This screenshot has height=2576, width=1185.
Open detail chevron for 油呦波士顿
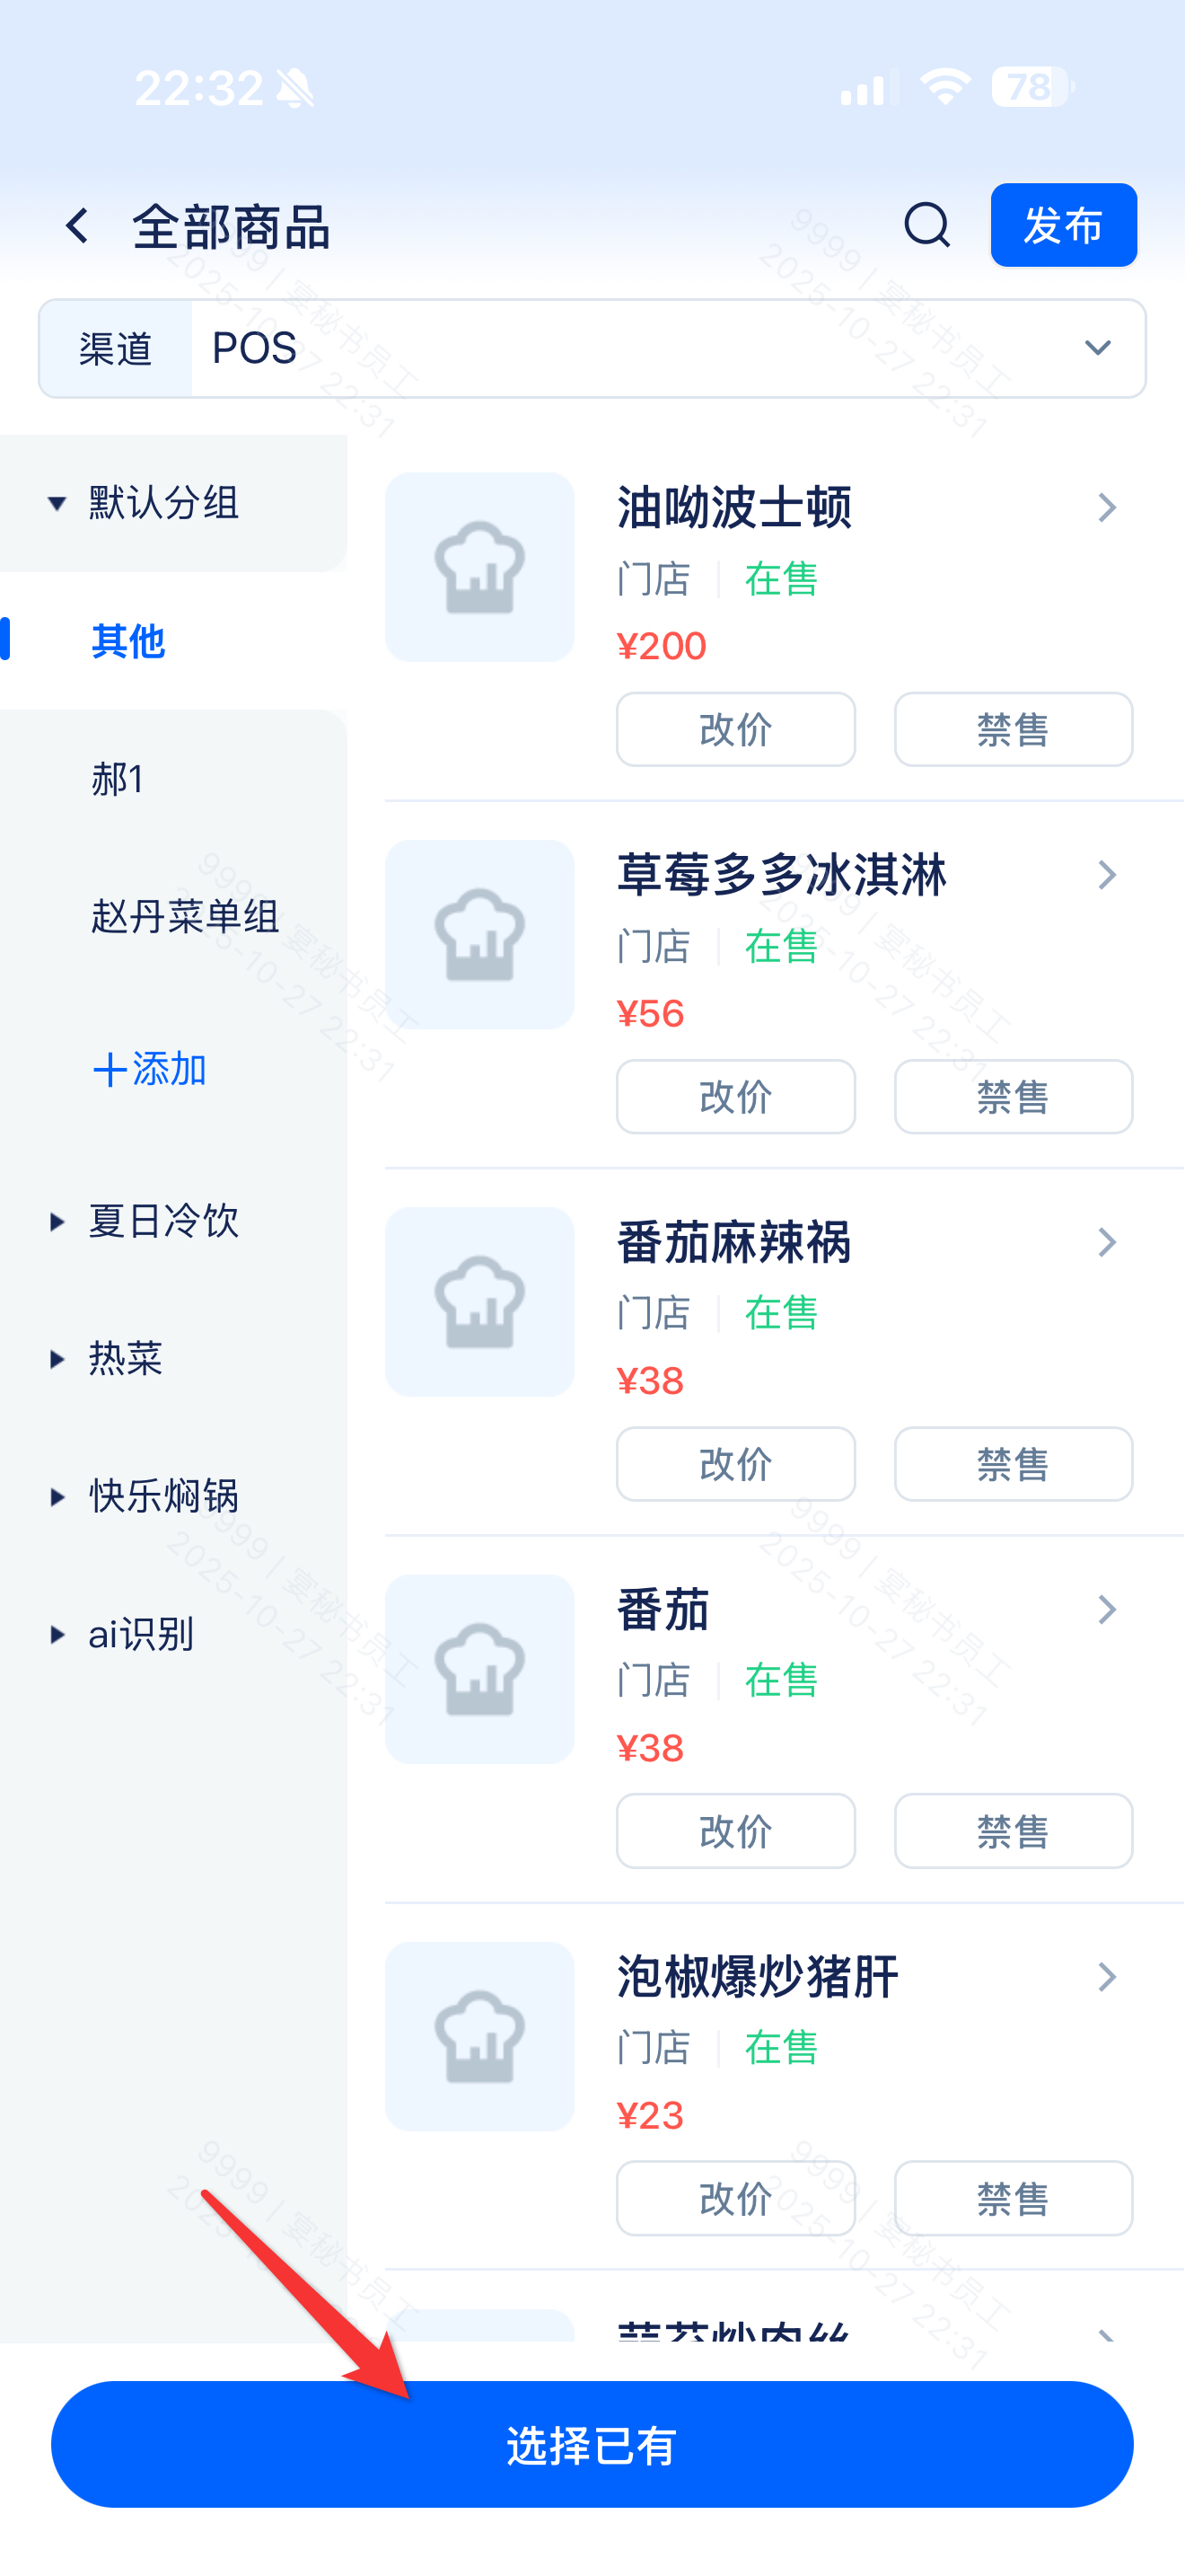[x=1106, y=508]
